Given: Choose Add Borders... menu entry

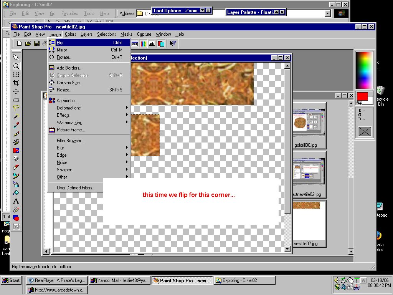Looking at the screenshot, I should click(x=89, y=68).
